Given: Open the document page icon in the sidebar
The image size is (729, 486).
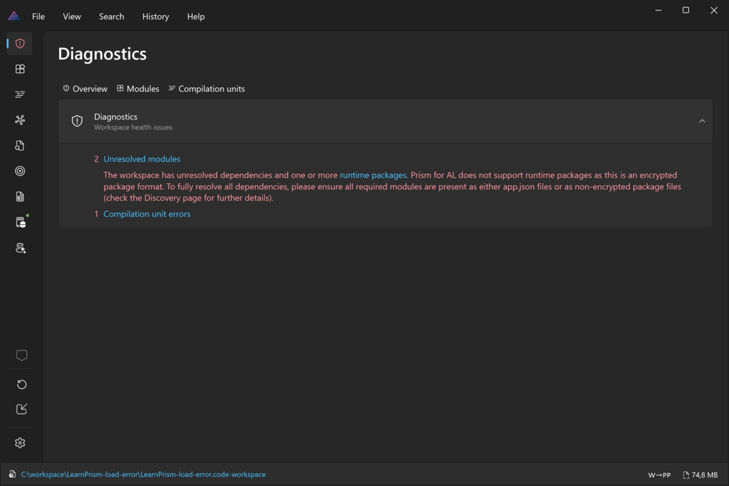Looking at the screenshot, I should pos(20,196).
